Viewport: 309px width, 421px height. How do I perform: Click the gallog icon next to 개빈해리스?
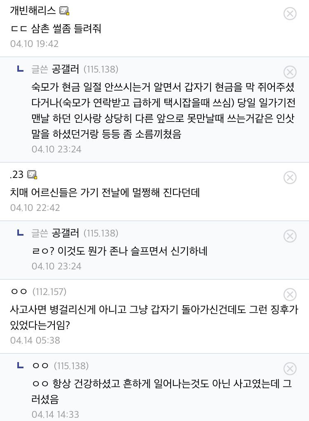(x=64, y=11)
